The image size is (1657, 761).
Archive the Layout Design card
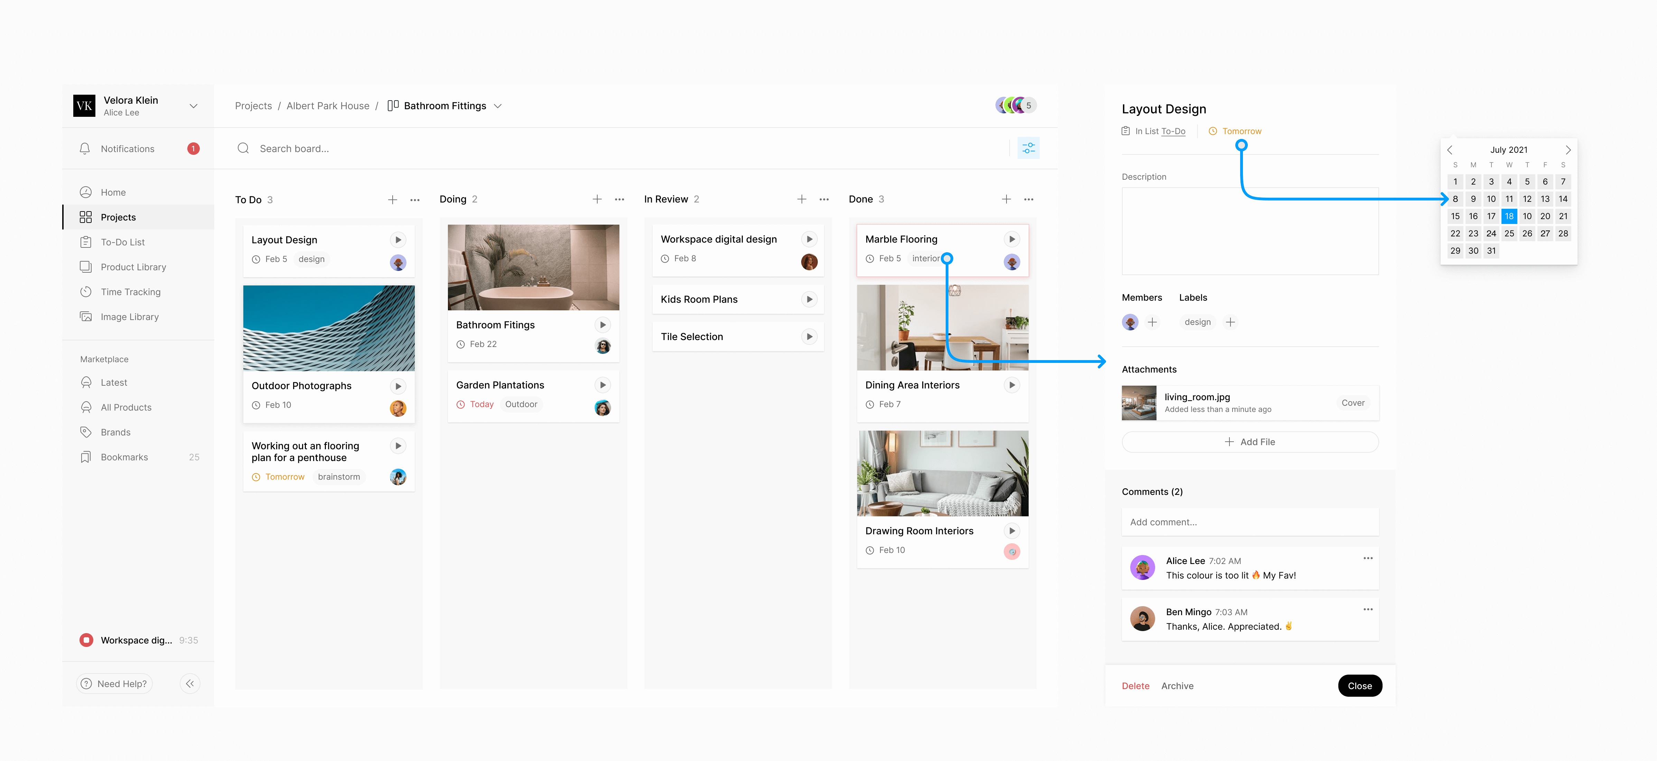1177,686
